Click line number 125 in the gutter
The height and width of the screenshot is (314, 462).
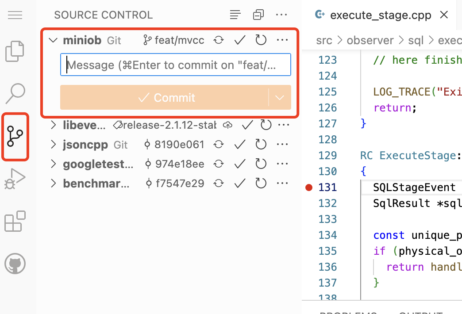[x=327, y=92]
